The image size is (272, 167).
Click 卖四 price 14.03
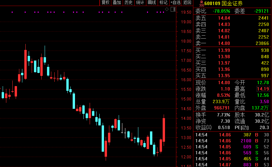pos(224,24)
